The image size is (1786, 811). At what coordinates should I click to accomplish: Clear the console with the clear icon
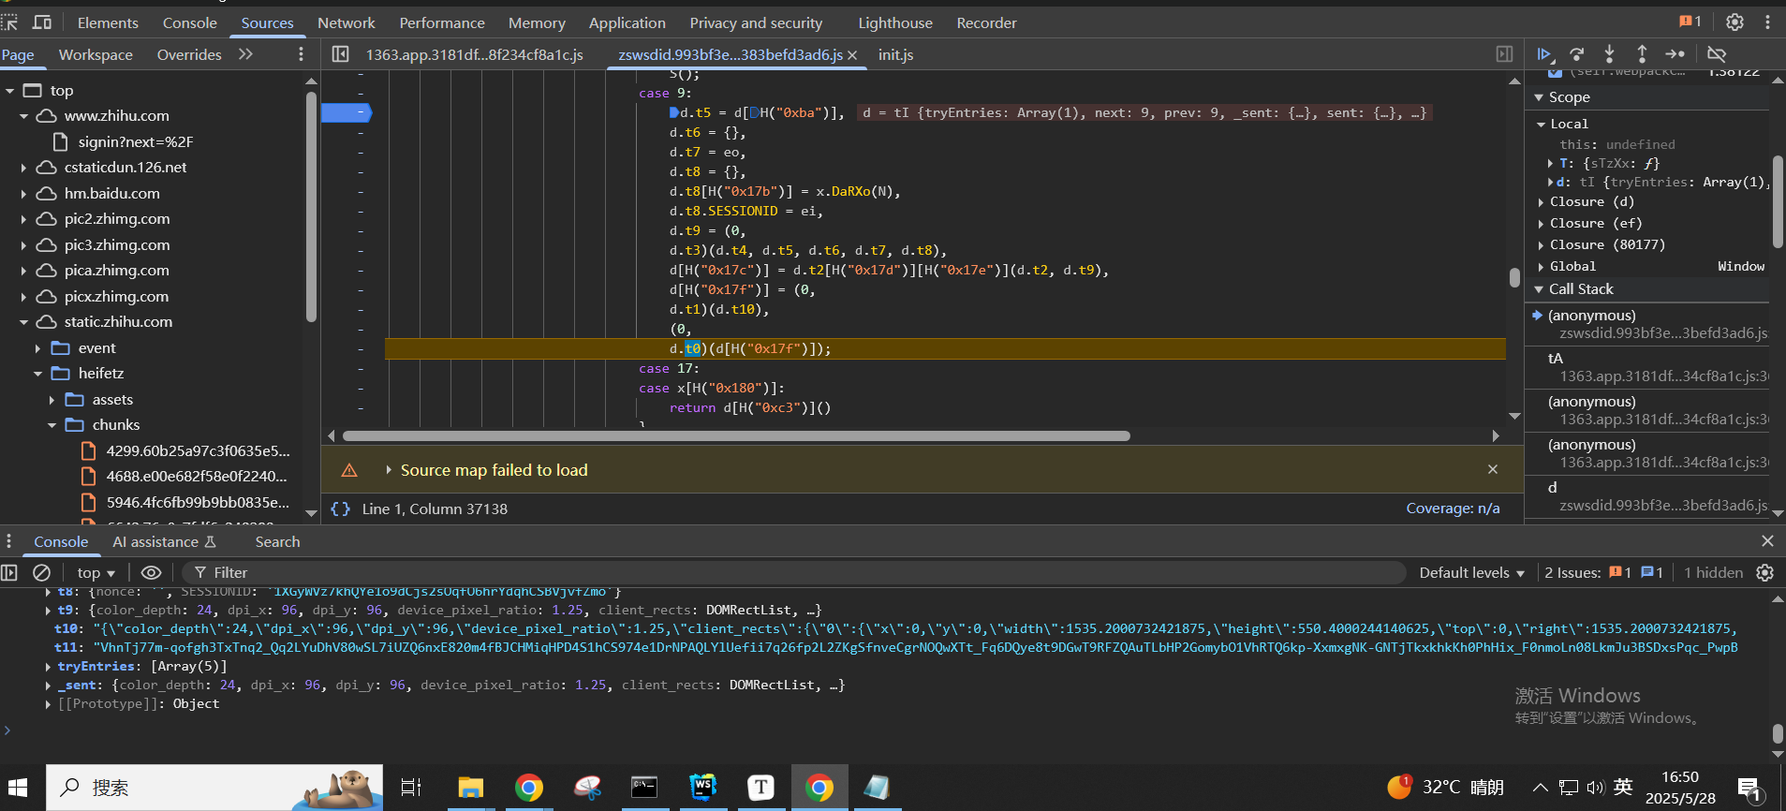pos(41,572)
